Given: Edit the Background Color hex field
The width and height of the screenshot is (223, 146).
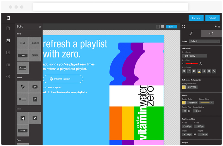Looking at the screenshot, I should [x=192, y=87].
